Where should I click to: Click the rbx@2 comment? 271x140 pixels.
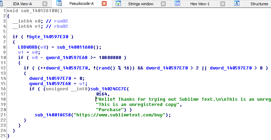[61, 26]
